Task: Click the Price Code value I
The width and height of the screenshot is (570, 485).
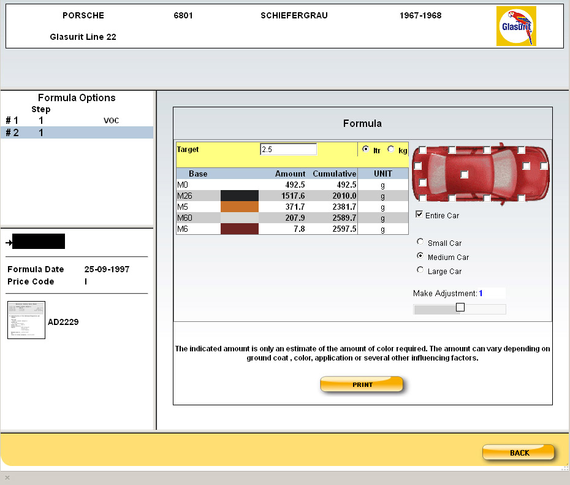Action: click(x=86, y=281)
